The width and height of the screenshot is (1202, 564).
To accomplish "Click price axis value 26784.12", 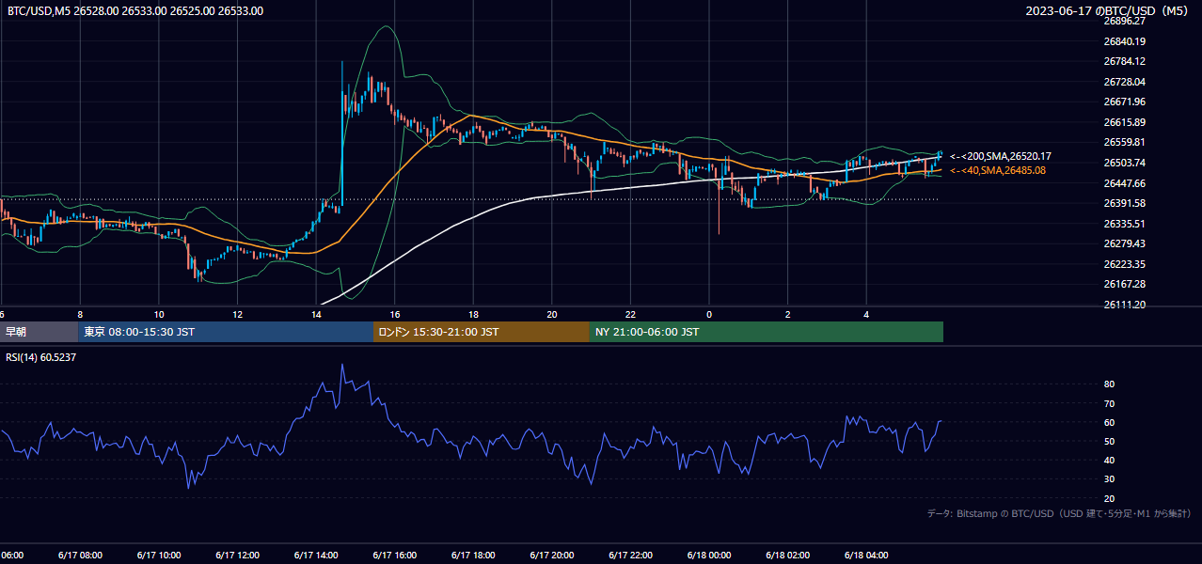I will click(1125, 61).
